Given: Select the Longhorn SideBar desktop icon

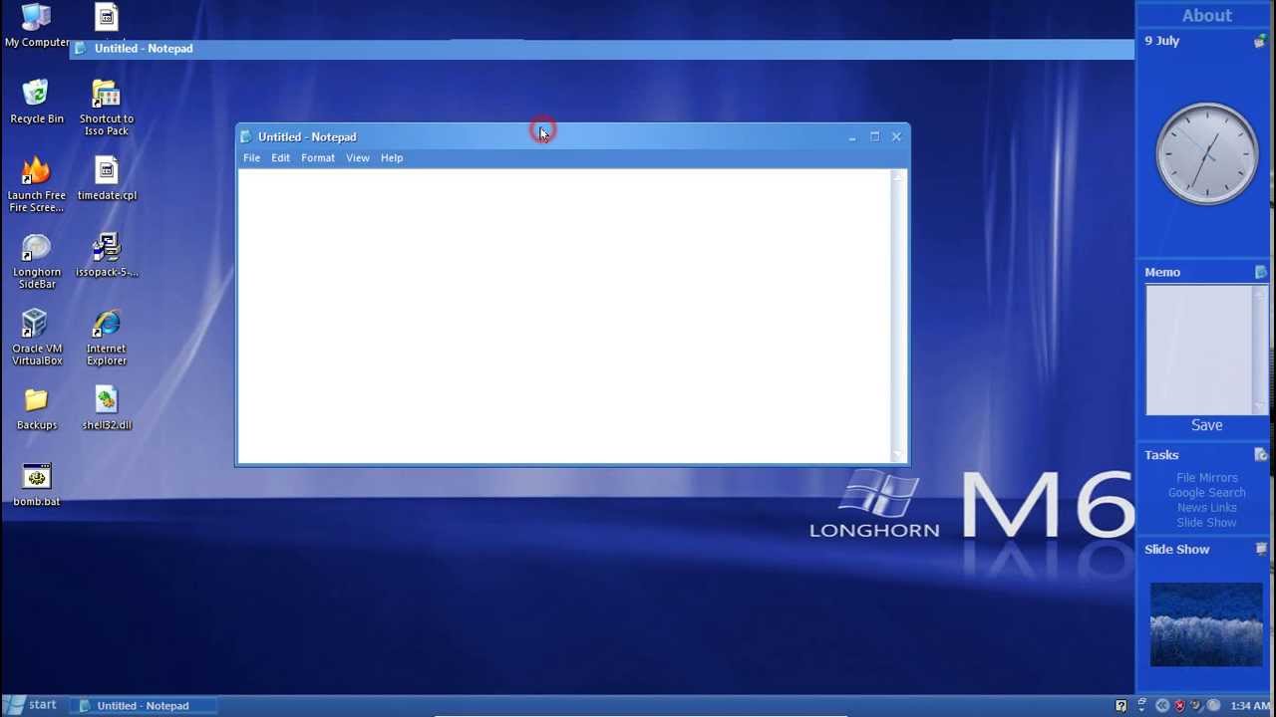Looking at the screenshot, I should [x=36, y=261].
